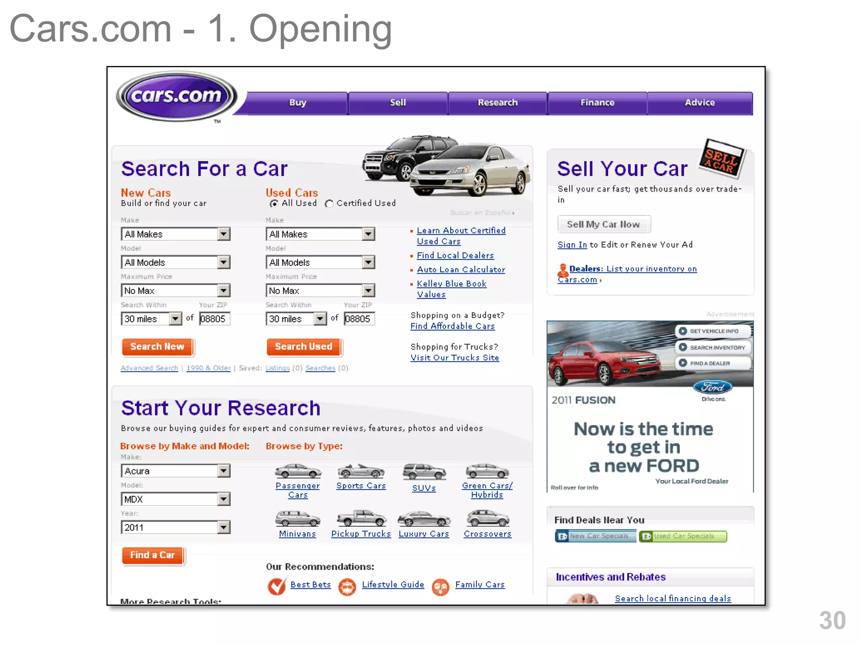Open the New Cars Search Within miles dropdown
The width and height of the screenshot is (861, 645).
tap(152, 319)
